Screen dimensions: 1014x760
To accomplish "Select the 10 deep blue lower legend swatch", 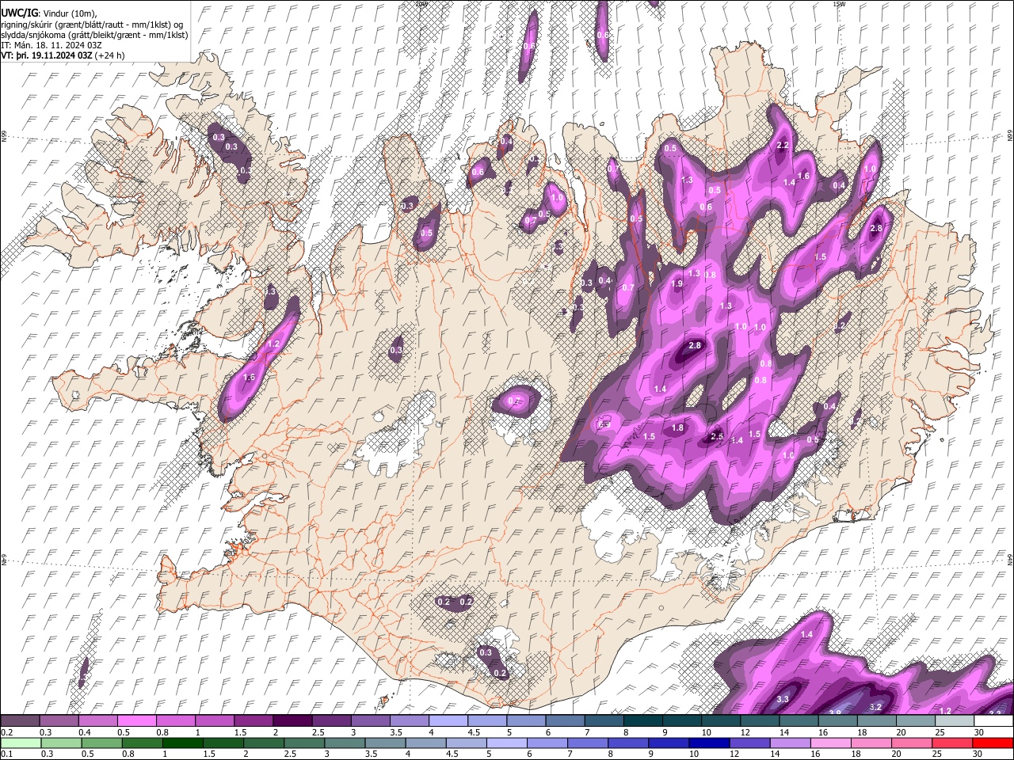I will click(x=709, y=743).
